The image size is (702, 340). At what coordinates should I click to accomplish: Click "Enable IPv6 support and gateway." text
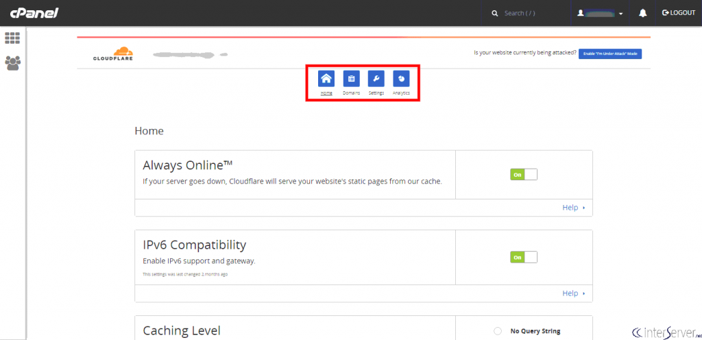point(199,261)
